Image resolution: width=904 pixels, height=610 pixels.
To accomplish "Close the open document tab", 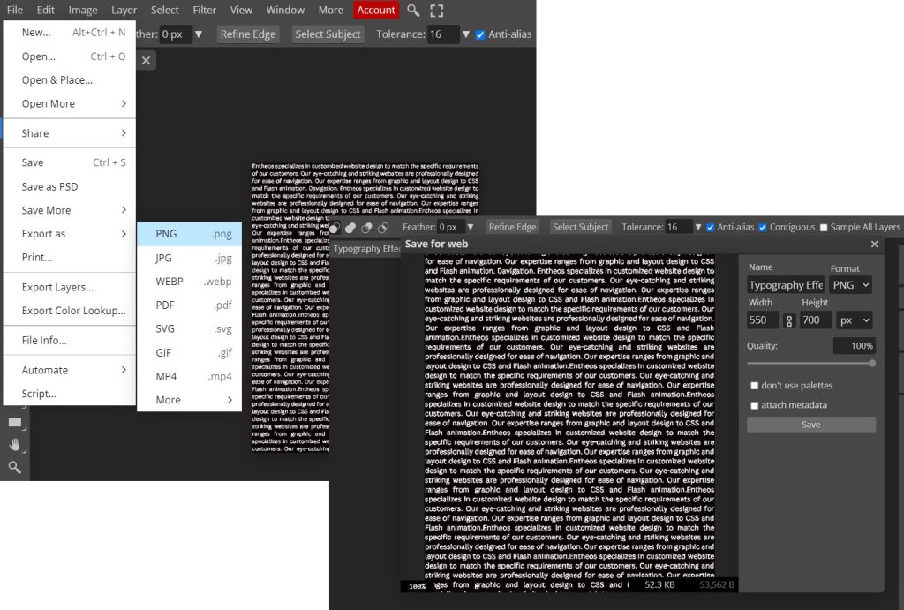I will (x=147, y=60).
